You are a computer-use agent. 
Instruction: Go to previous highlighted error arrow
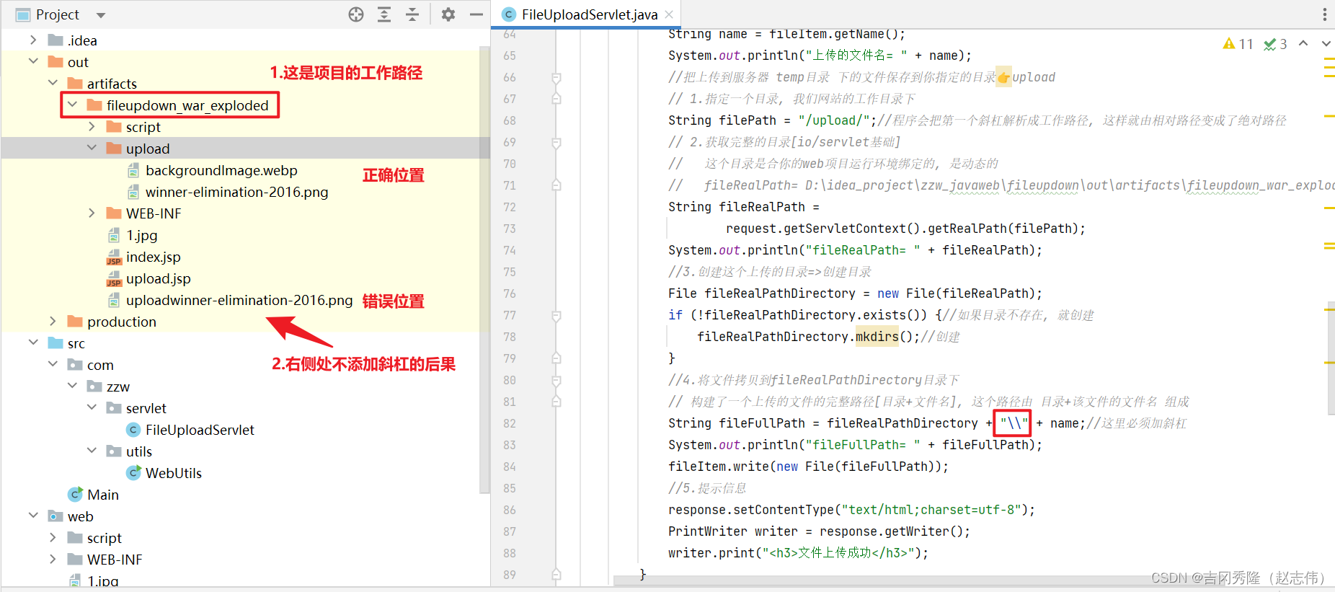click(x=1303, y=44)
